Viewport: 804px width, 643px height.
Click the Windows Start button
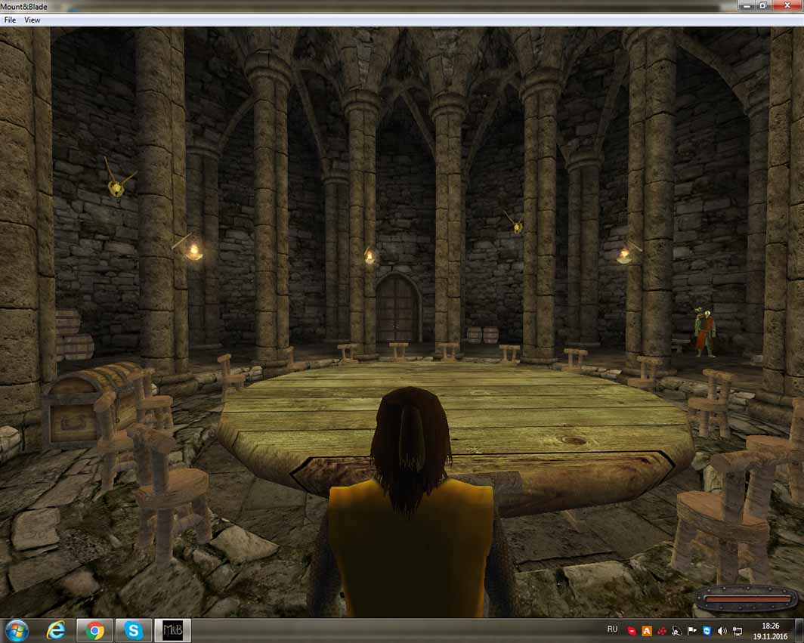pyautogui.click(x=17, y=630)
